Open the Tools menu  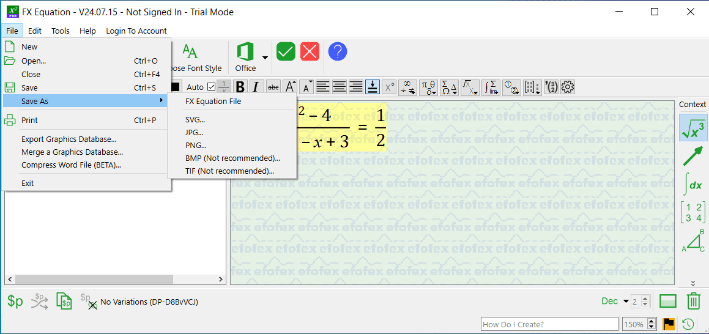(x=61, y=31)
